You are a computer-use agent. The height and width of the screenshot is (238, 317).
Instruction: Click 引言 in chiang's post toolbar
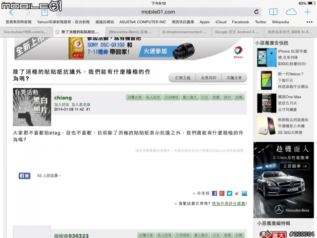205,97
